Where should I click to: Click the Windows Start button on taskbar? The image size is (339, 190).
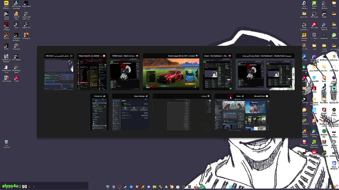coord(231,187)
